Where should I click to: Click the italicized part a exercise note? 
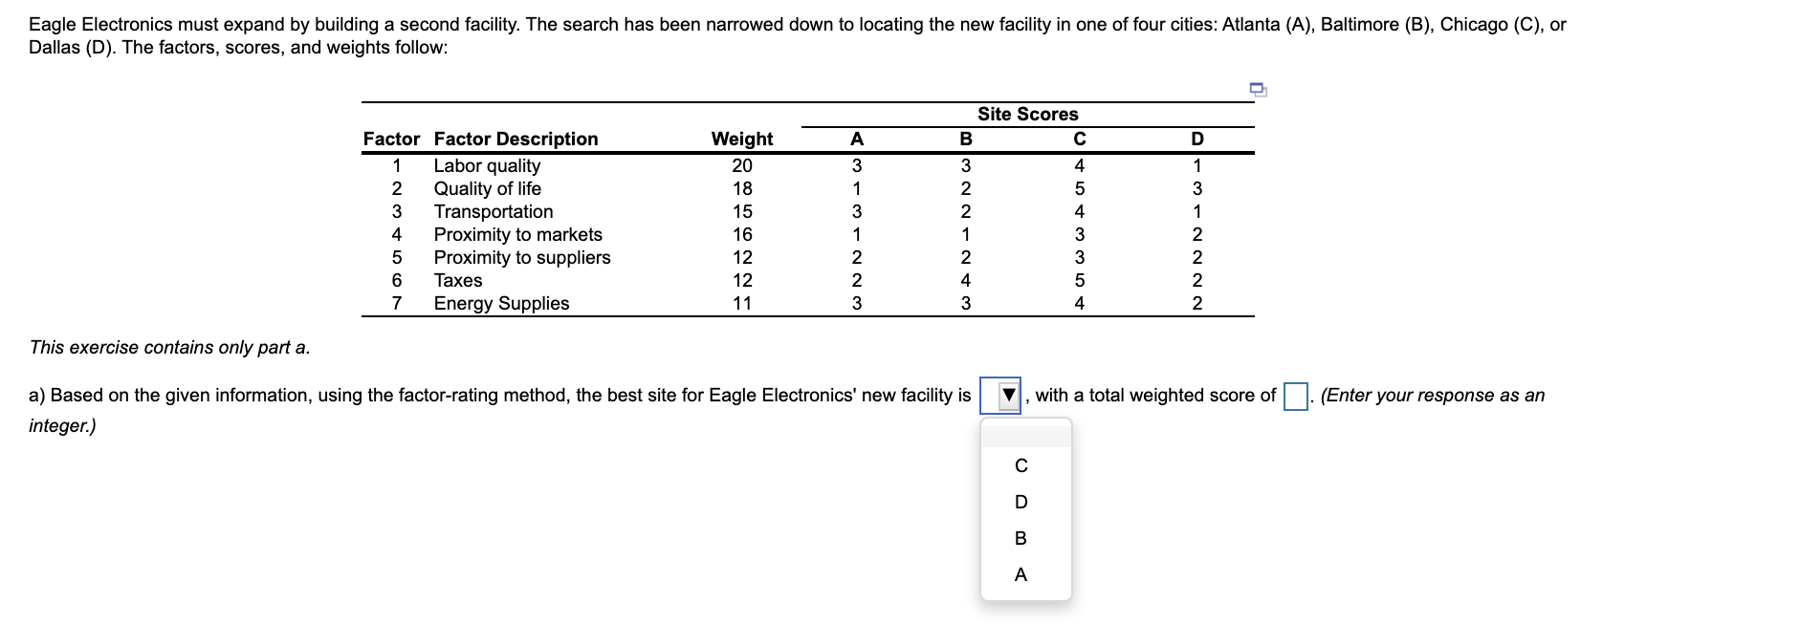tap(169, 347)
